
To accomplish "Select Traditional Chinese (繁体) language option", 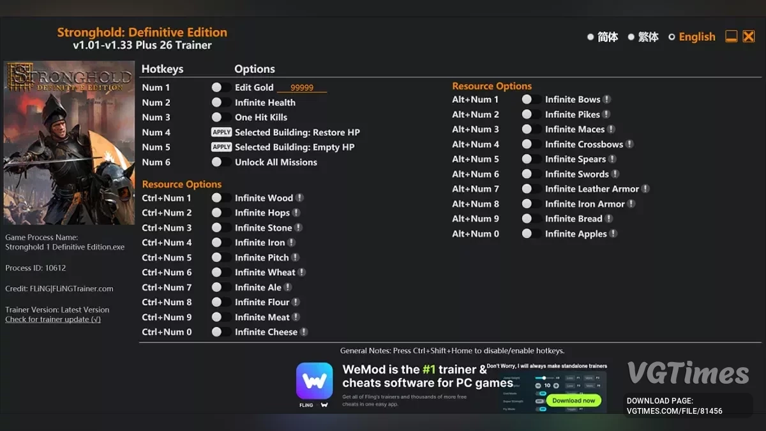I will [631, 37].
